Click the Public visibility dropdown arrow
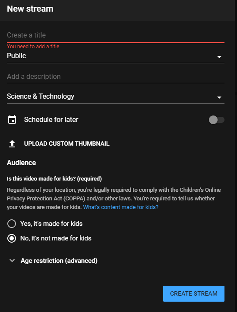 tap(219, 57)
